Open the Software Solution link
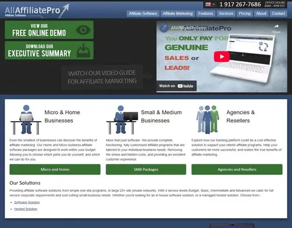Image resolution: width=292 pixels, height=228 pixels. pyautogui.click(x=27, y=202)
